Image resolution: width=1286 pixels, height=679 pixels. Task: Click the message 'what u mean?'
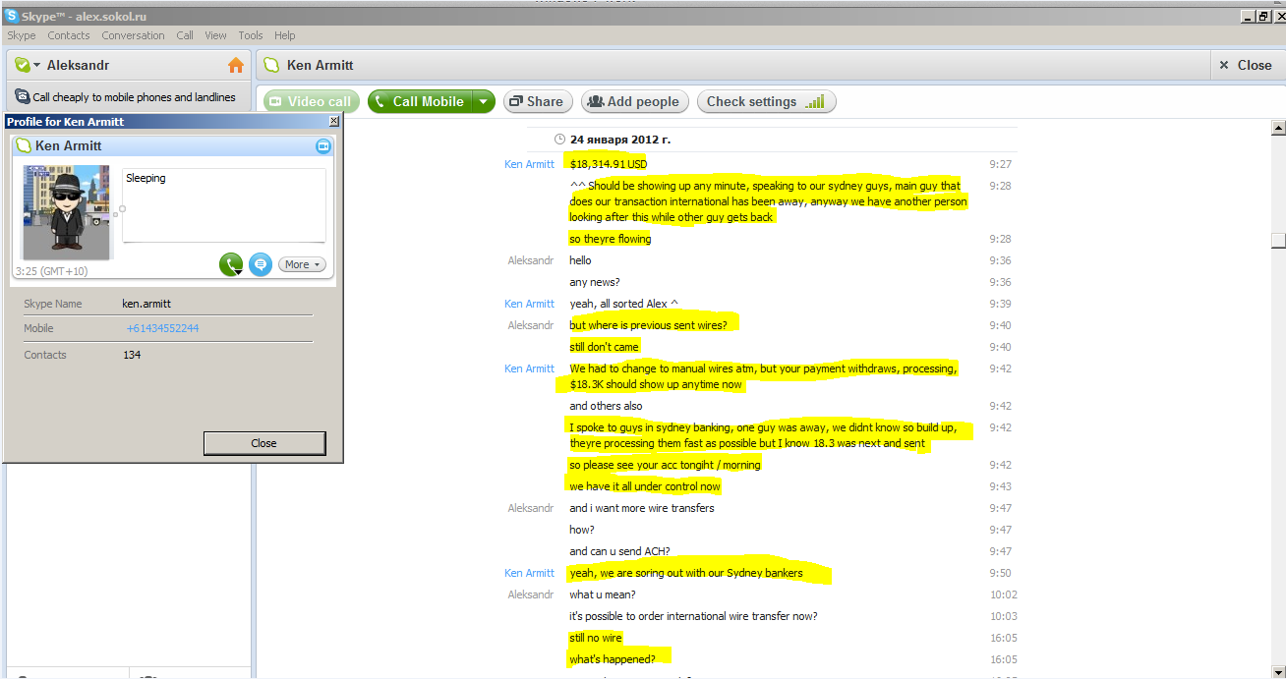click(x=603, y=594)
